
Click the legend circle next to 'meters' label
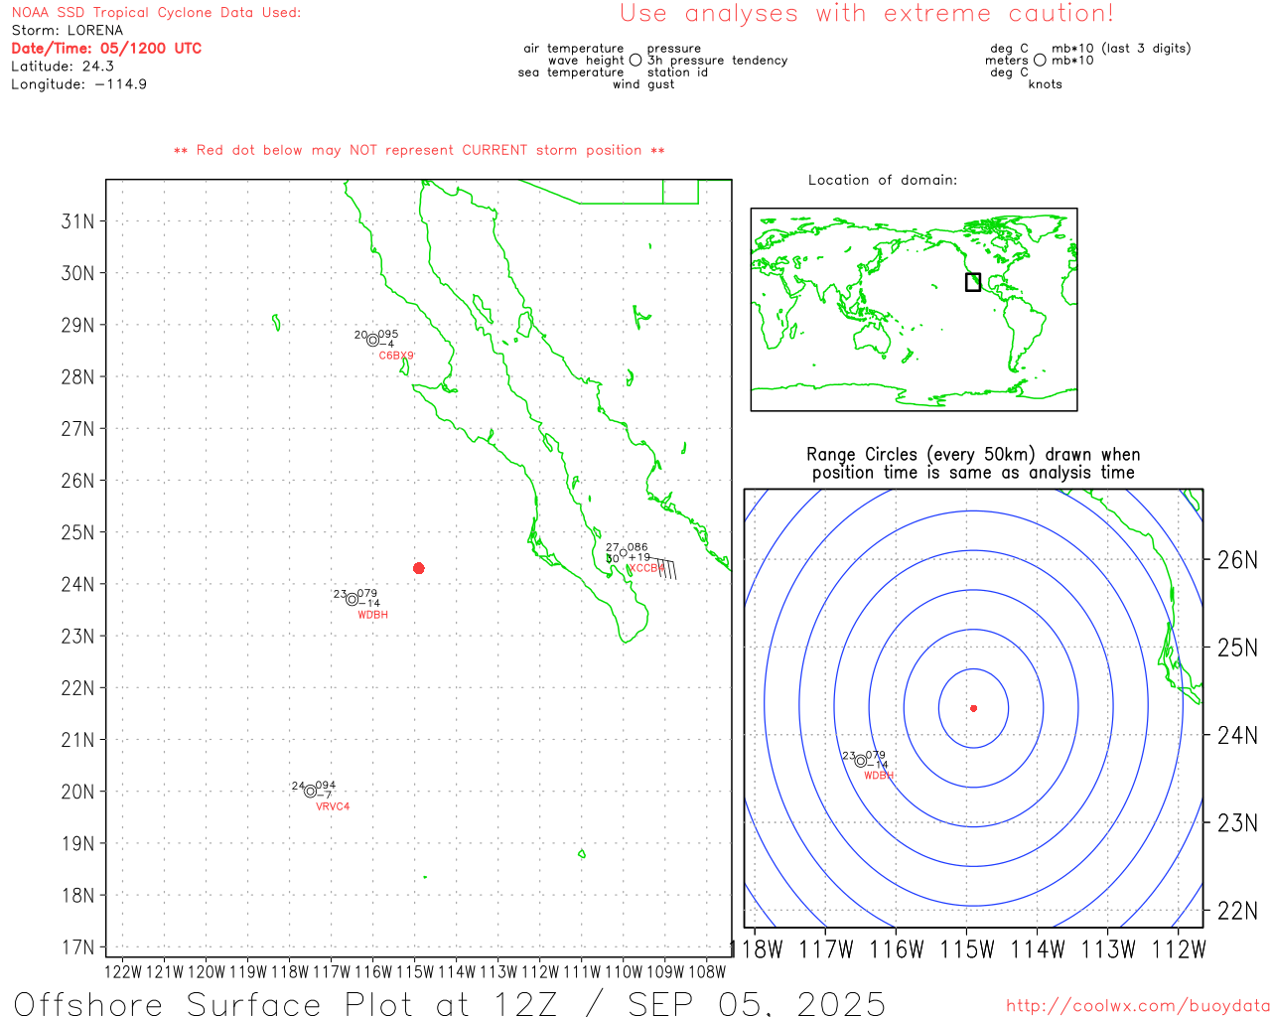(1040, 60)
